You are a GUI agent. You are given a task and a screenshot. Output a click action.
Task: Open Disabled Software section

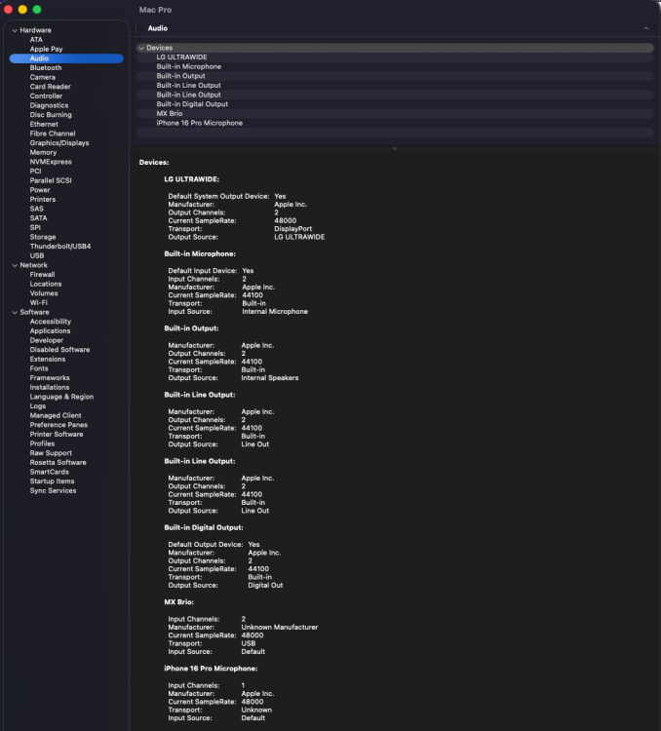[59, 350]
